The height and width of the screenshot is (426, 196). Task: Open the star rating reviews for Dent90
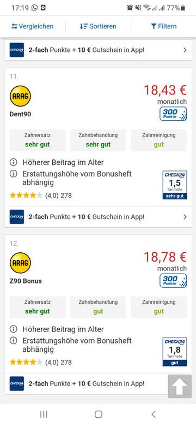click(41, 196)
